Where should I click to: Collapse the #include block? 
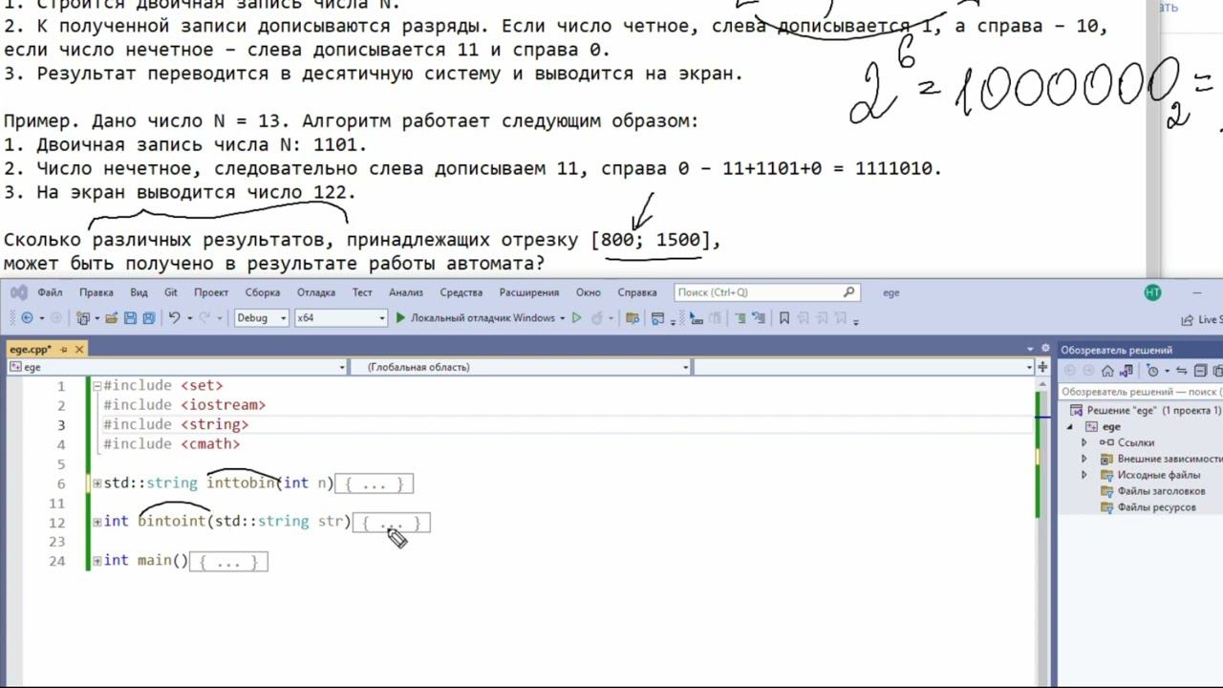coord(97,386)
